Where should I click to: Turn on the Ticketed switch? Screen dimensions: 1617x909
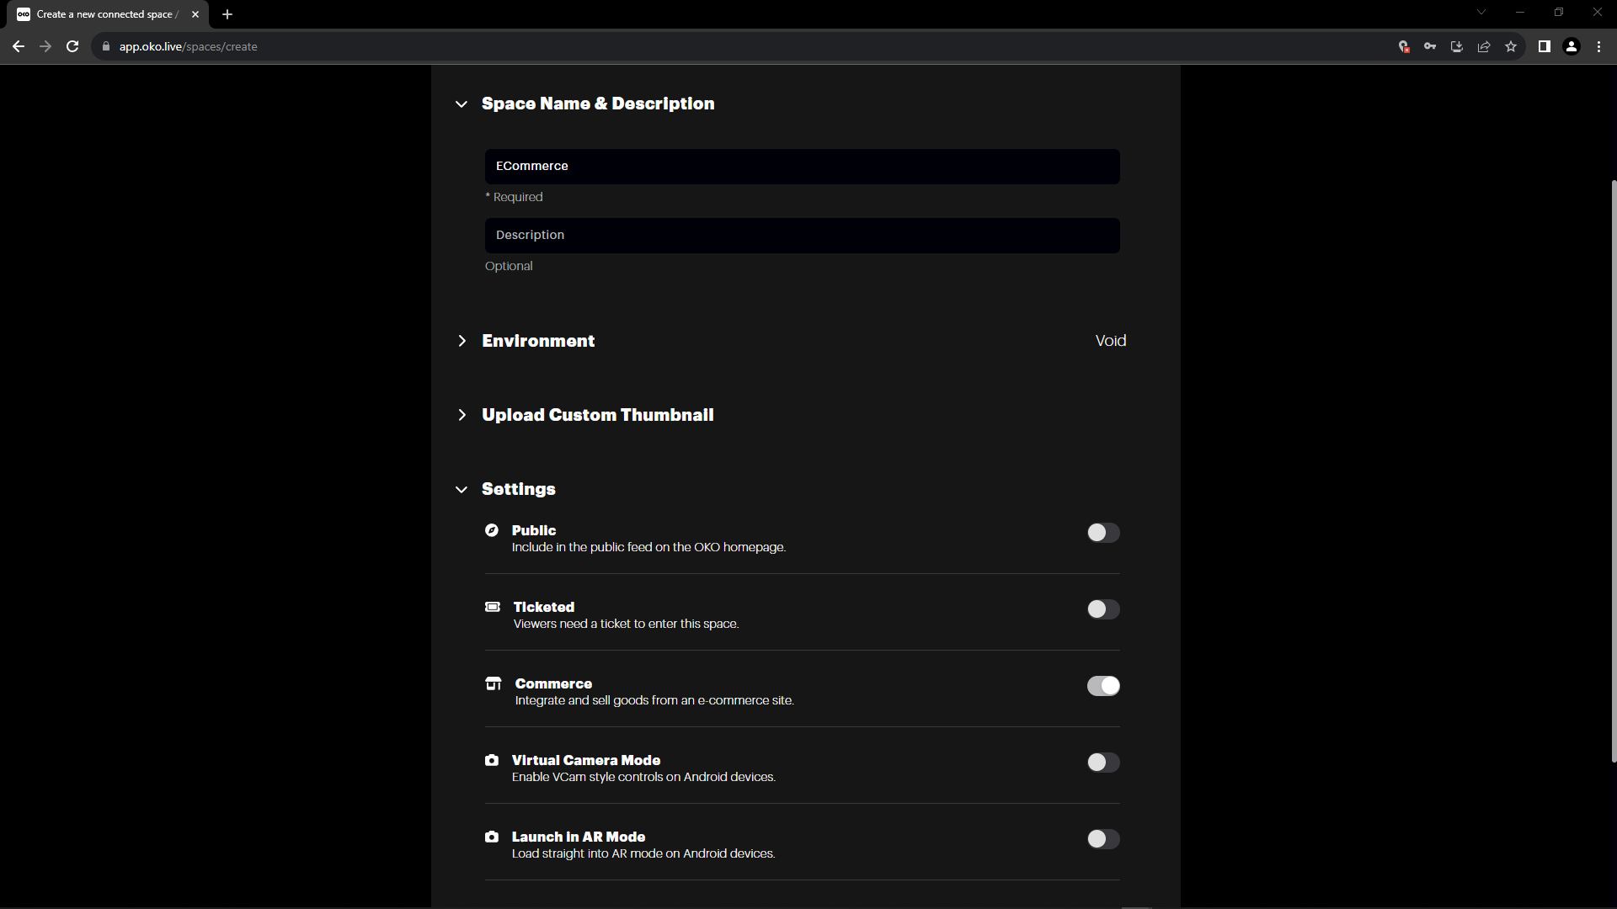point(1102,609)
